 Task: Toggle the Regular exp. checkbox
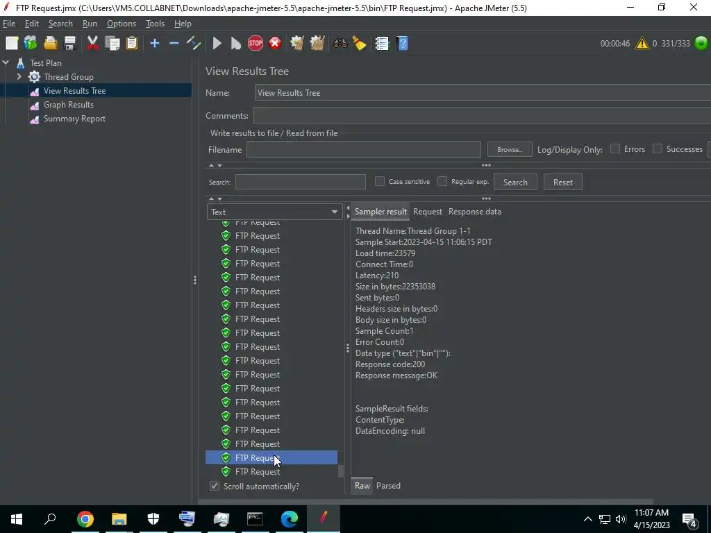[x=442, y=181]
